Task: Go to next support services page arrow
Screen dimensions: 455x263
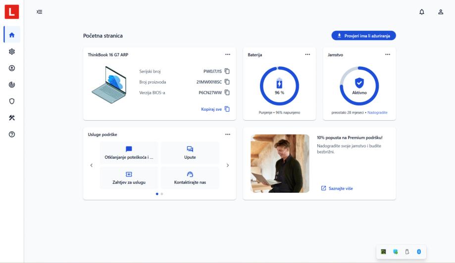Action: pyautogui.click(x=228, y=166)
